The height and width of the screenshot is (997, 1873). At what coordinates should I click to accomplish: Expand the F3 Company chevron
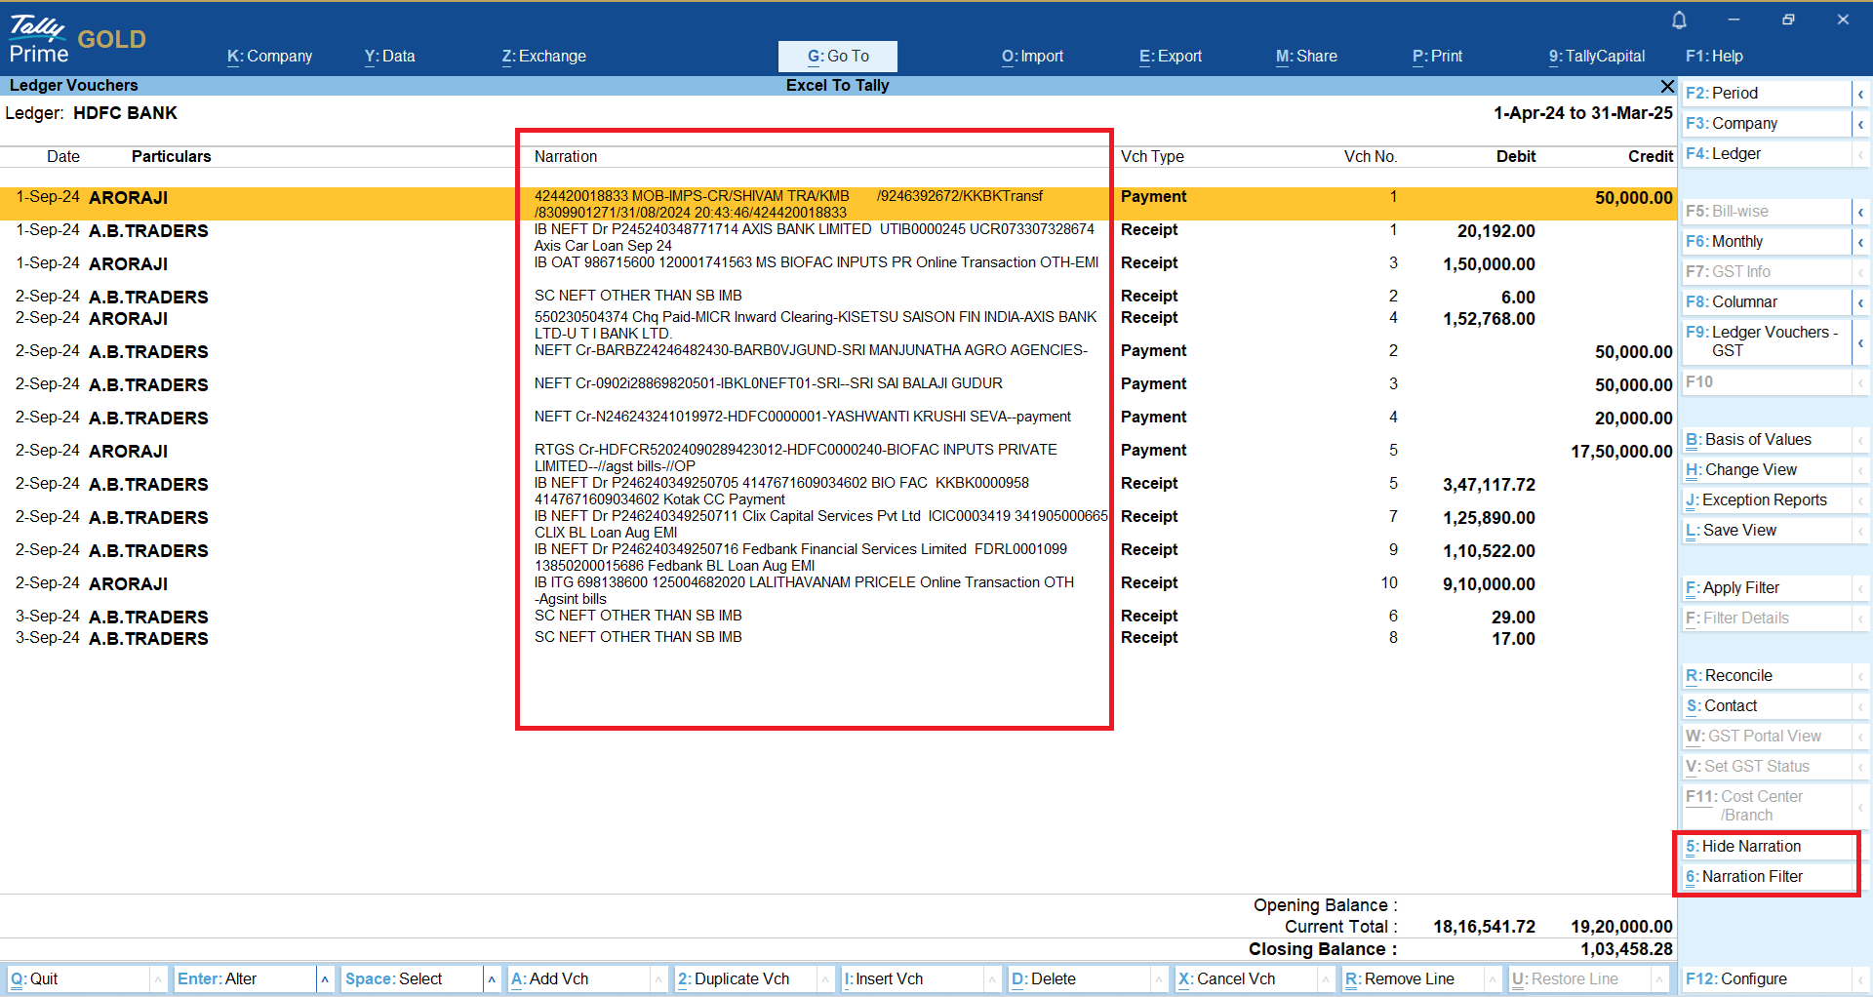tap(1860, 124)
